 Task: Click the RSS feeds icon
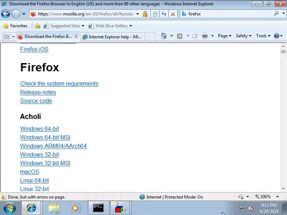coord(180,36)
